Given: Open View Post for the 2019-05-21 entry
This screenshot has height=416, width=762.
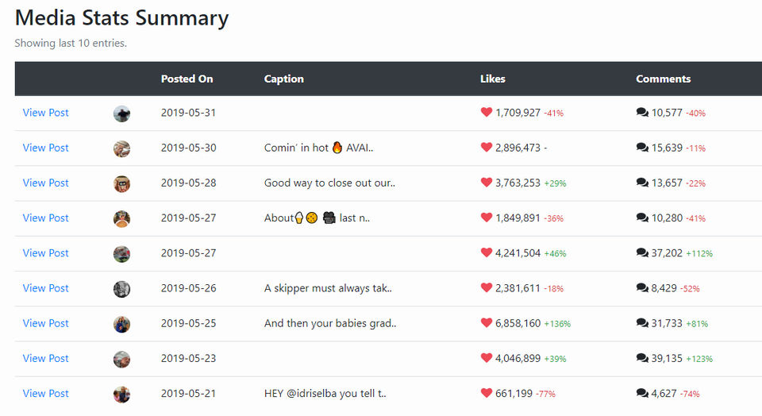Looking at the screenshot, I should coord(46,393).
